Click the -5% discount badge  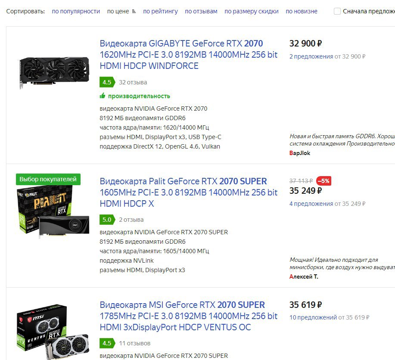[323, 181]
